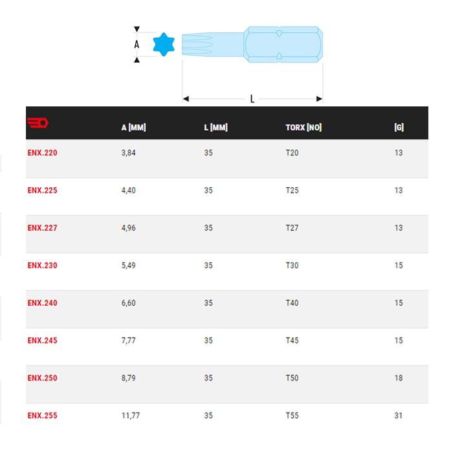Screen dimensions: 453x469
Task: Click the dimension label L
Action: [252, 99]
